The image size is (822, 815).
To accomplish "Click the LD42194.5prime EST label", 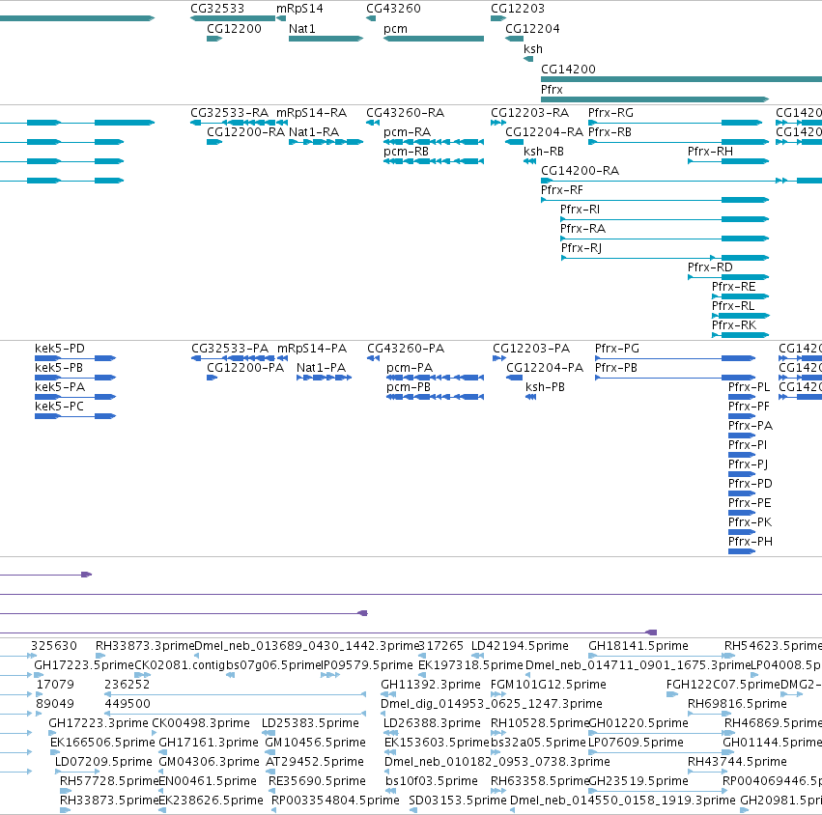I will coord(520,646).
